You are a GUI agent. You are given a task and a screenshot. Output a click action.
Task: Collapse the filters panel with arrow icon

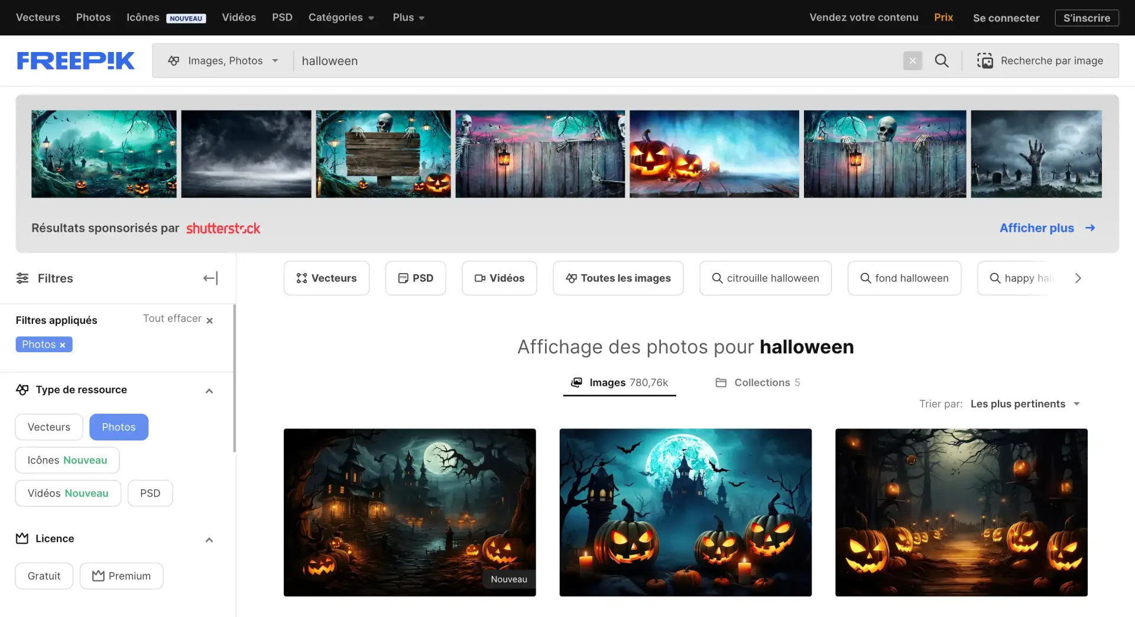210,278
